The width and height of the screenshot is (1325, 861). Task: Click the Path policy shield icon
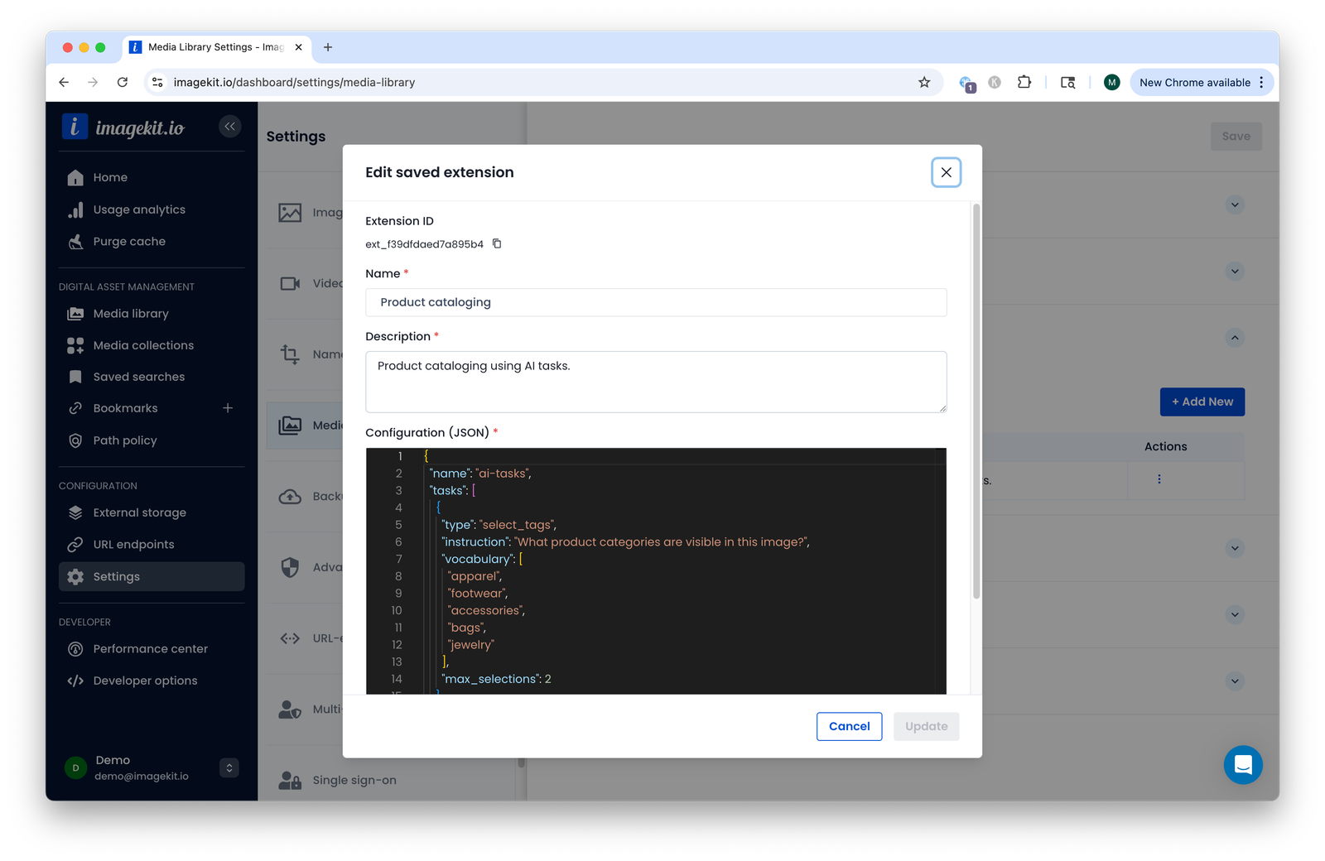(75, 440)
